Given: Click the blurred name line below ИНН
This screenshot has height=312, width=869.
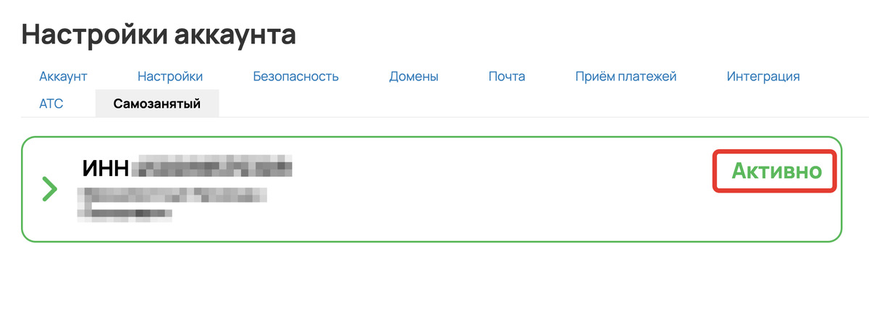Looking at the screenshot, I should tap(172, 195).
